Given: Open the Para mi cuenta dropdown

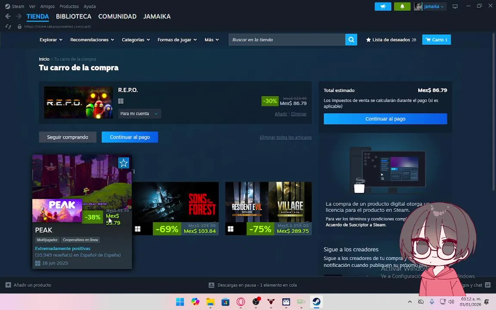Looking at the screenshot, I should click(x=139, y=114).
